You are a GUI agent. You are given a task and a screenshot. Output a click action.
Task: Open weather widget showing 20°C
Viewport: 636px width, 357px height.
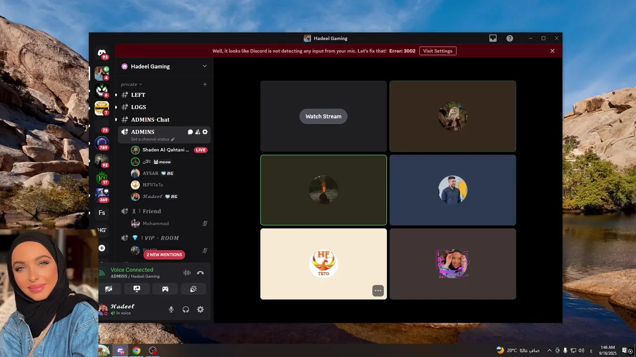pos(518,351)
